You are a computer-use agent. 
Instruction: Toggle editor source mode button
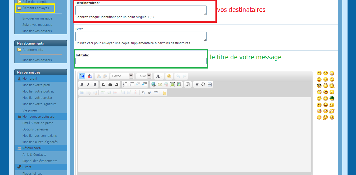coord(82,76)
